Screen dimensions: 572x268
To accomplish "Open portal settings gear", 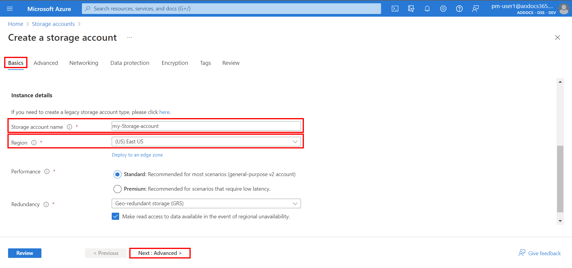I will tap(443, 9).
